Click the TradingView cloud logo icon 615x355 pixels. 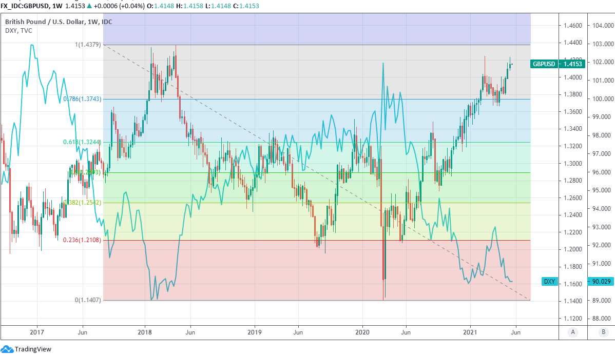pos(7,349)
